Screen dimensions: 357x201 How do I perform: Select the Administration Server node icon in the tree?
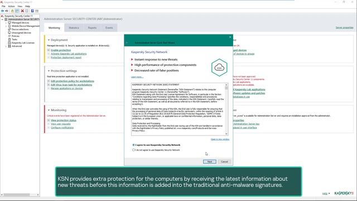6,20
